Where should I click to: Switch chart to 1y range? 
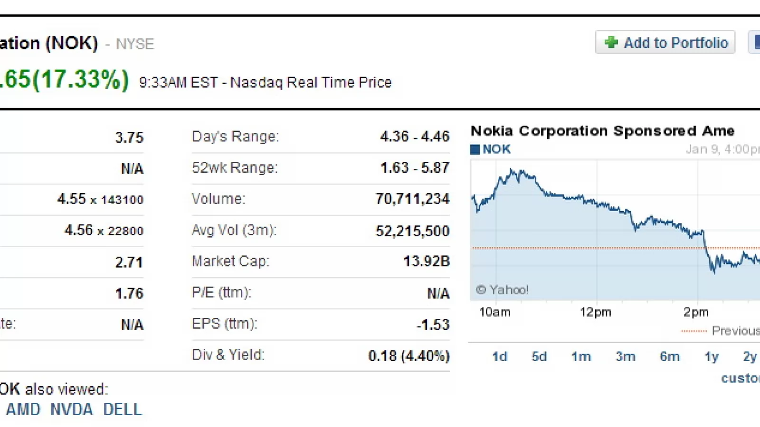click(711, 356)
